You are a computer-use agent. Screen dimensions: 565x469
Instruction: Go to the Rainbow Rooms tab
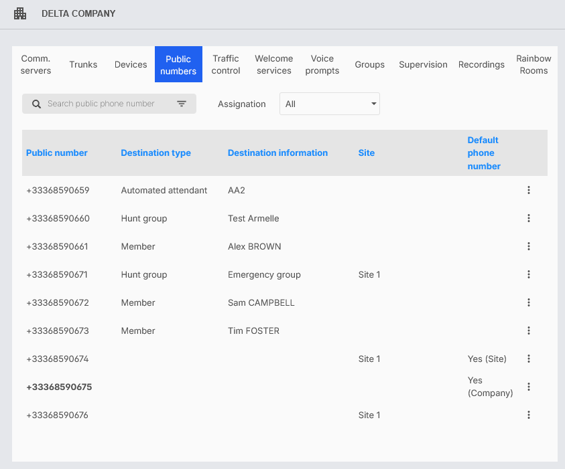533,65
